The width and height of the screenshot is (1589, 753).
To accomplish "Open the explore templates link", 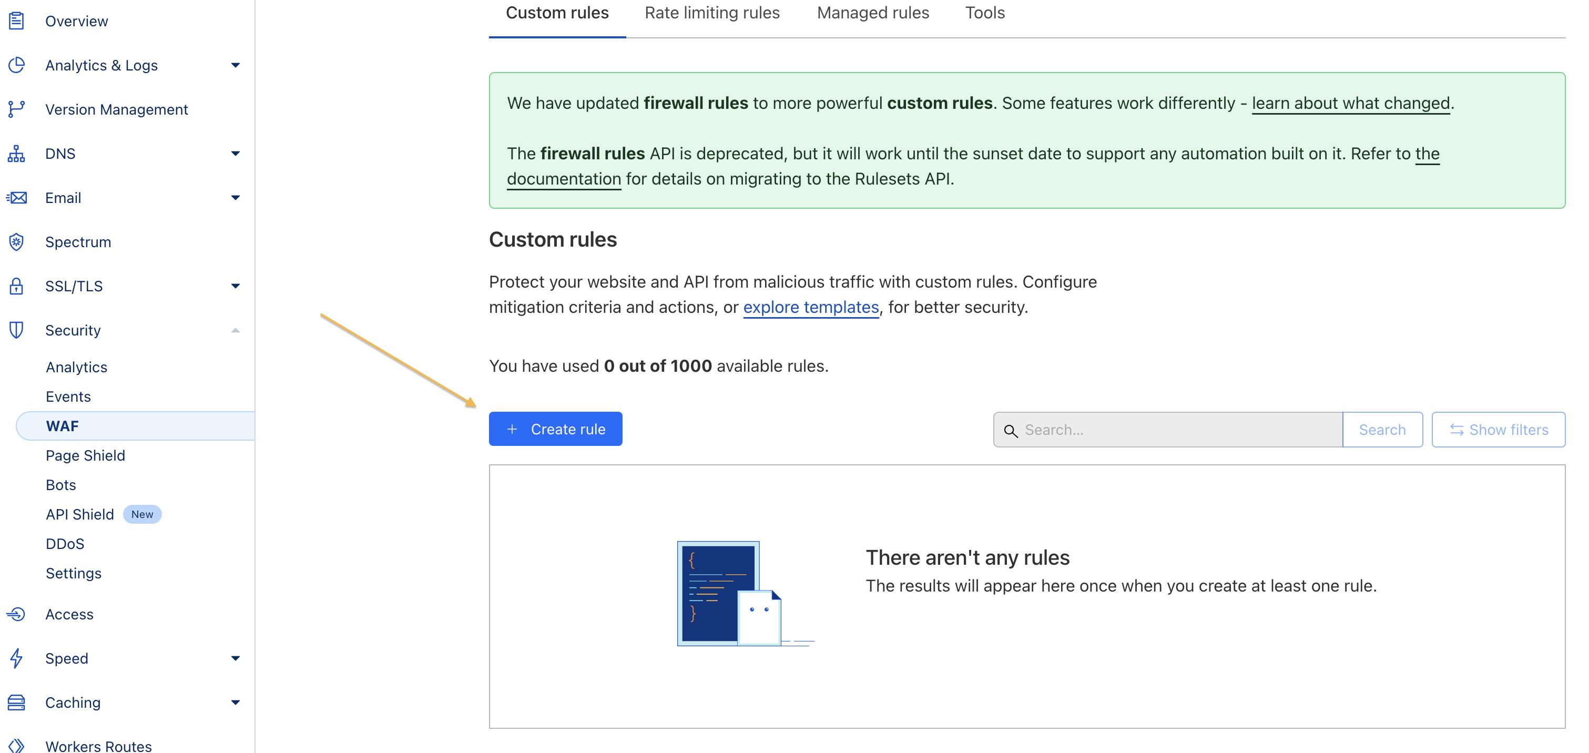I will pos(811,307).
